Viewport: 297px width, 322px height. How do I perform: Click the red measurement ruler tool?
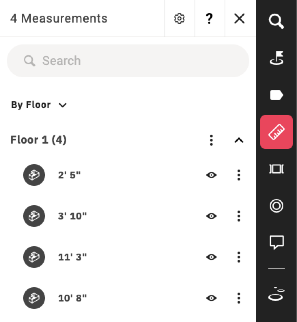(276, 132)
